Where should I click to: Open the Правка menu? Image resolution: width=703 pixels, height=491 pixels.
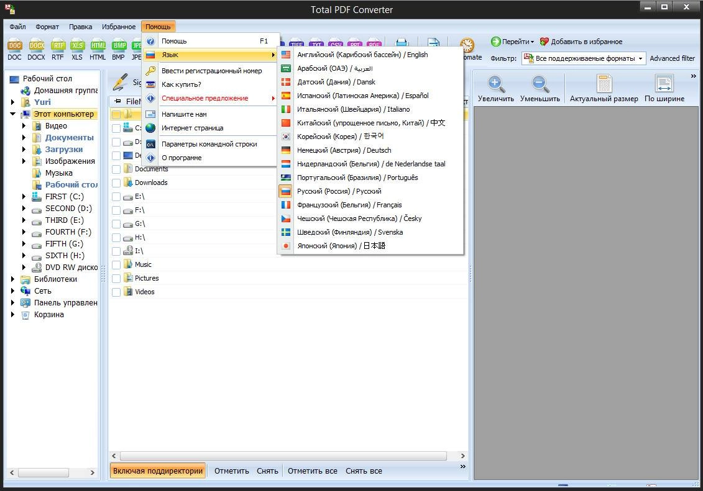point(81,27)
